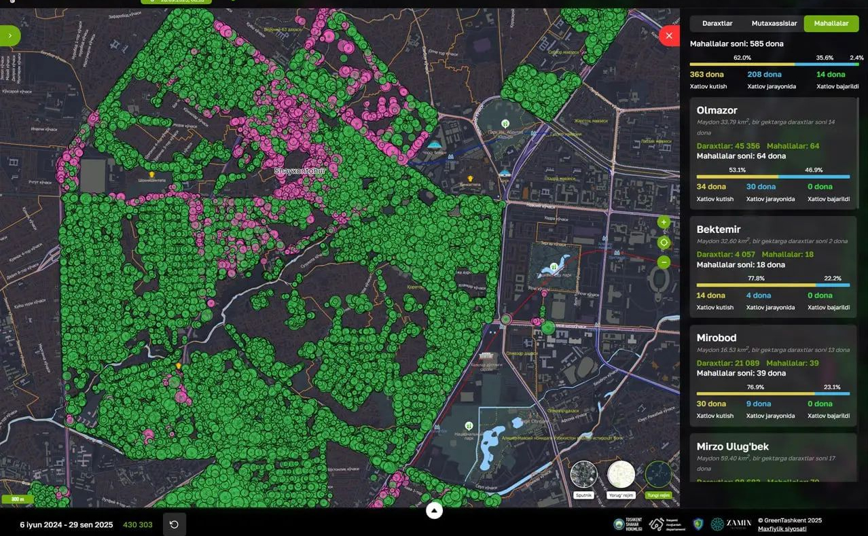
Task: Select the Mahallalar tab
Action: [831, 23]
